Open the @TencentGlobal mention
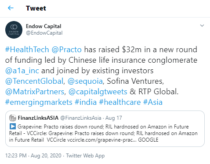 coord(34,81)
